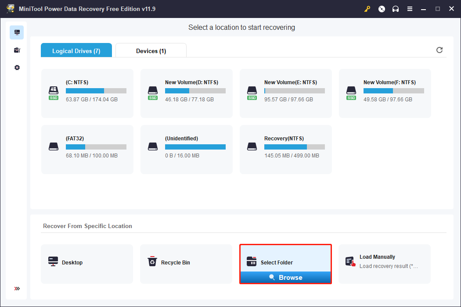Open settings gear in left sidebar
Viewport: 461px width, 307px height.
click(17, 68)
